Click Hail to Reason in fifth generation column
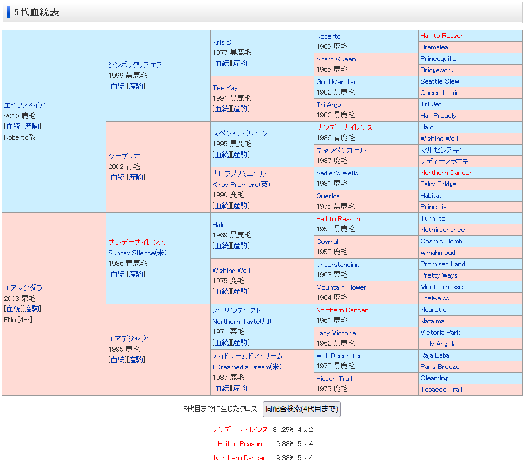This screenshot has width=525, height=464. pyautogui.click(x=442, y=36)
